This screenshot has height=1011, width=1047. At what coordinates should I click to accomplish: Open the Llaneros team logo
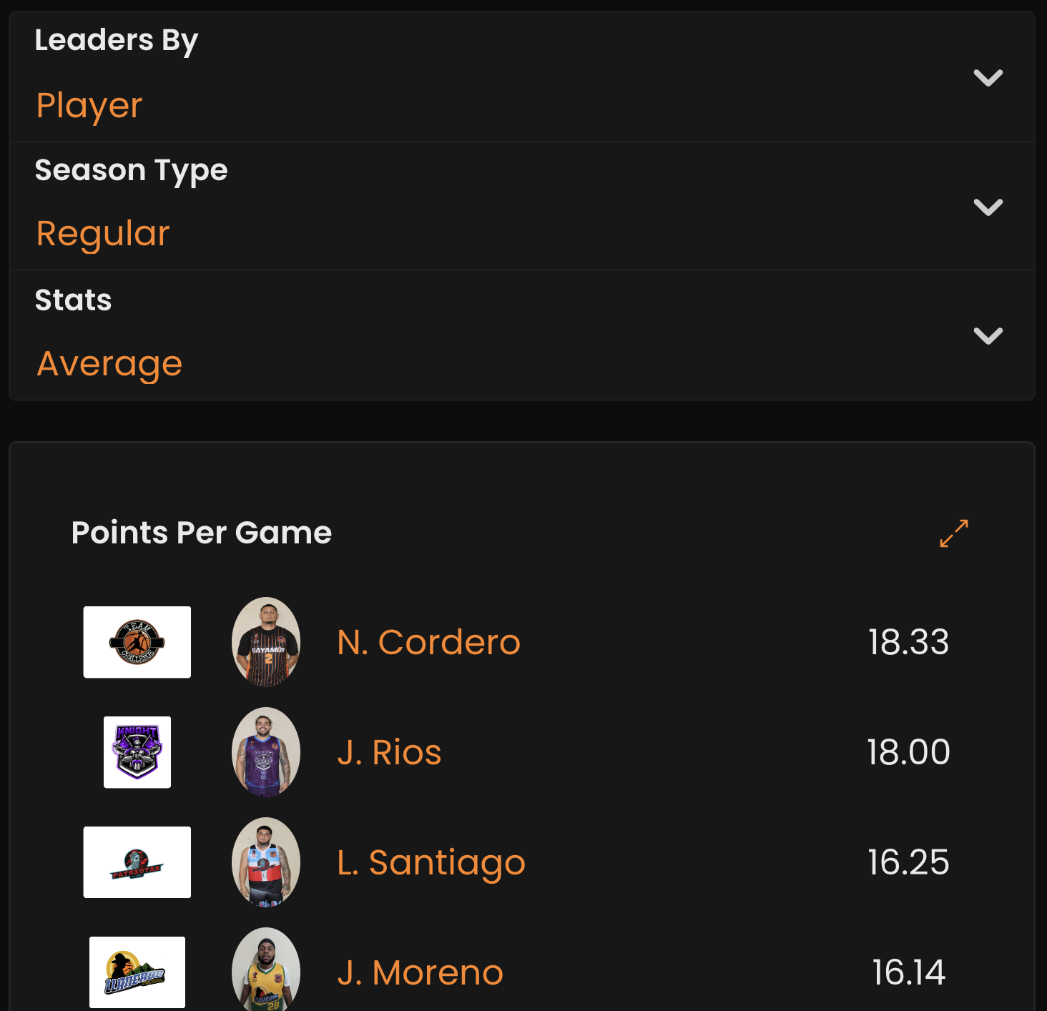(137, 972)
